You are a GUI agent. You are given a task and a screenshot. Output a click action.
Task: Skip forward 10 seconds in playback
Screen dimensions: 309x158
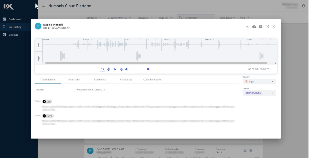click(121, 69)
